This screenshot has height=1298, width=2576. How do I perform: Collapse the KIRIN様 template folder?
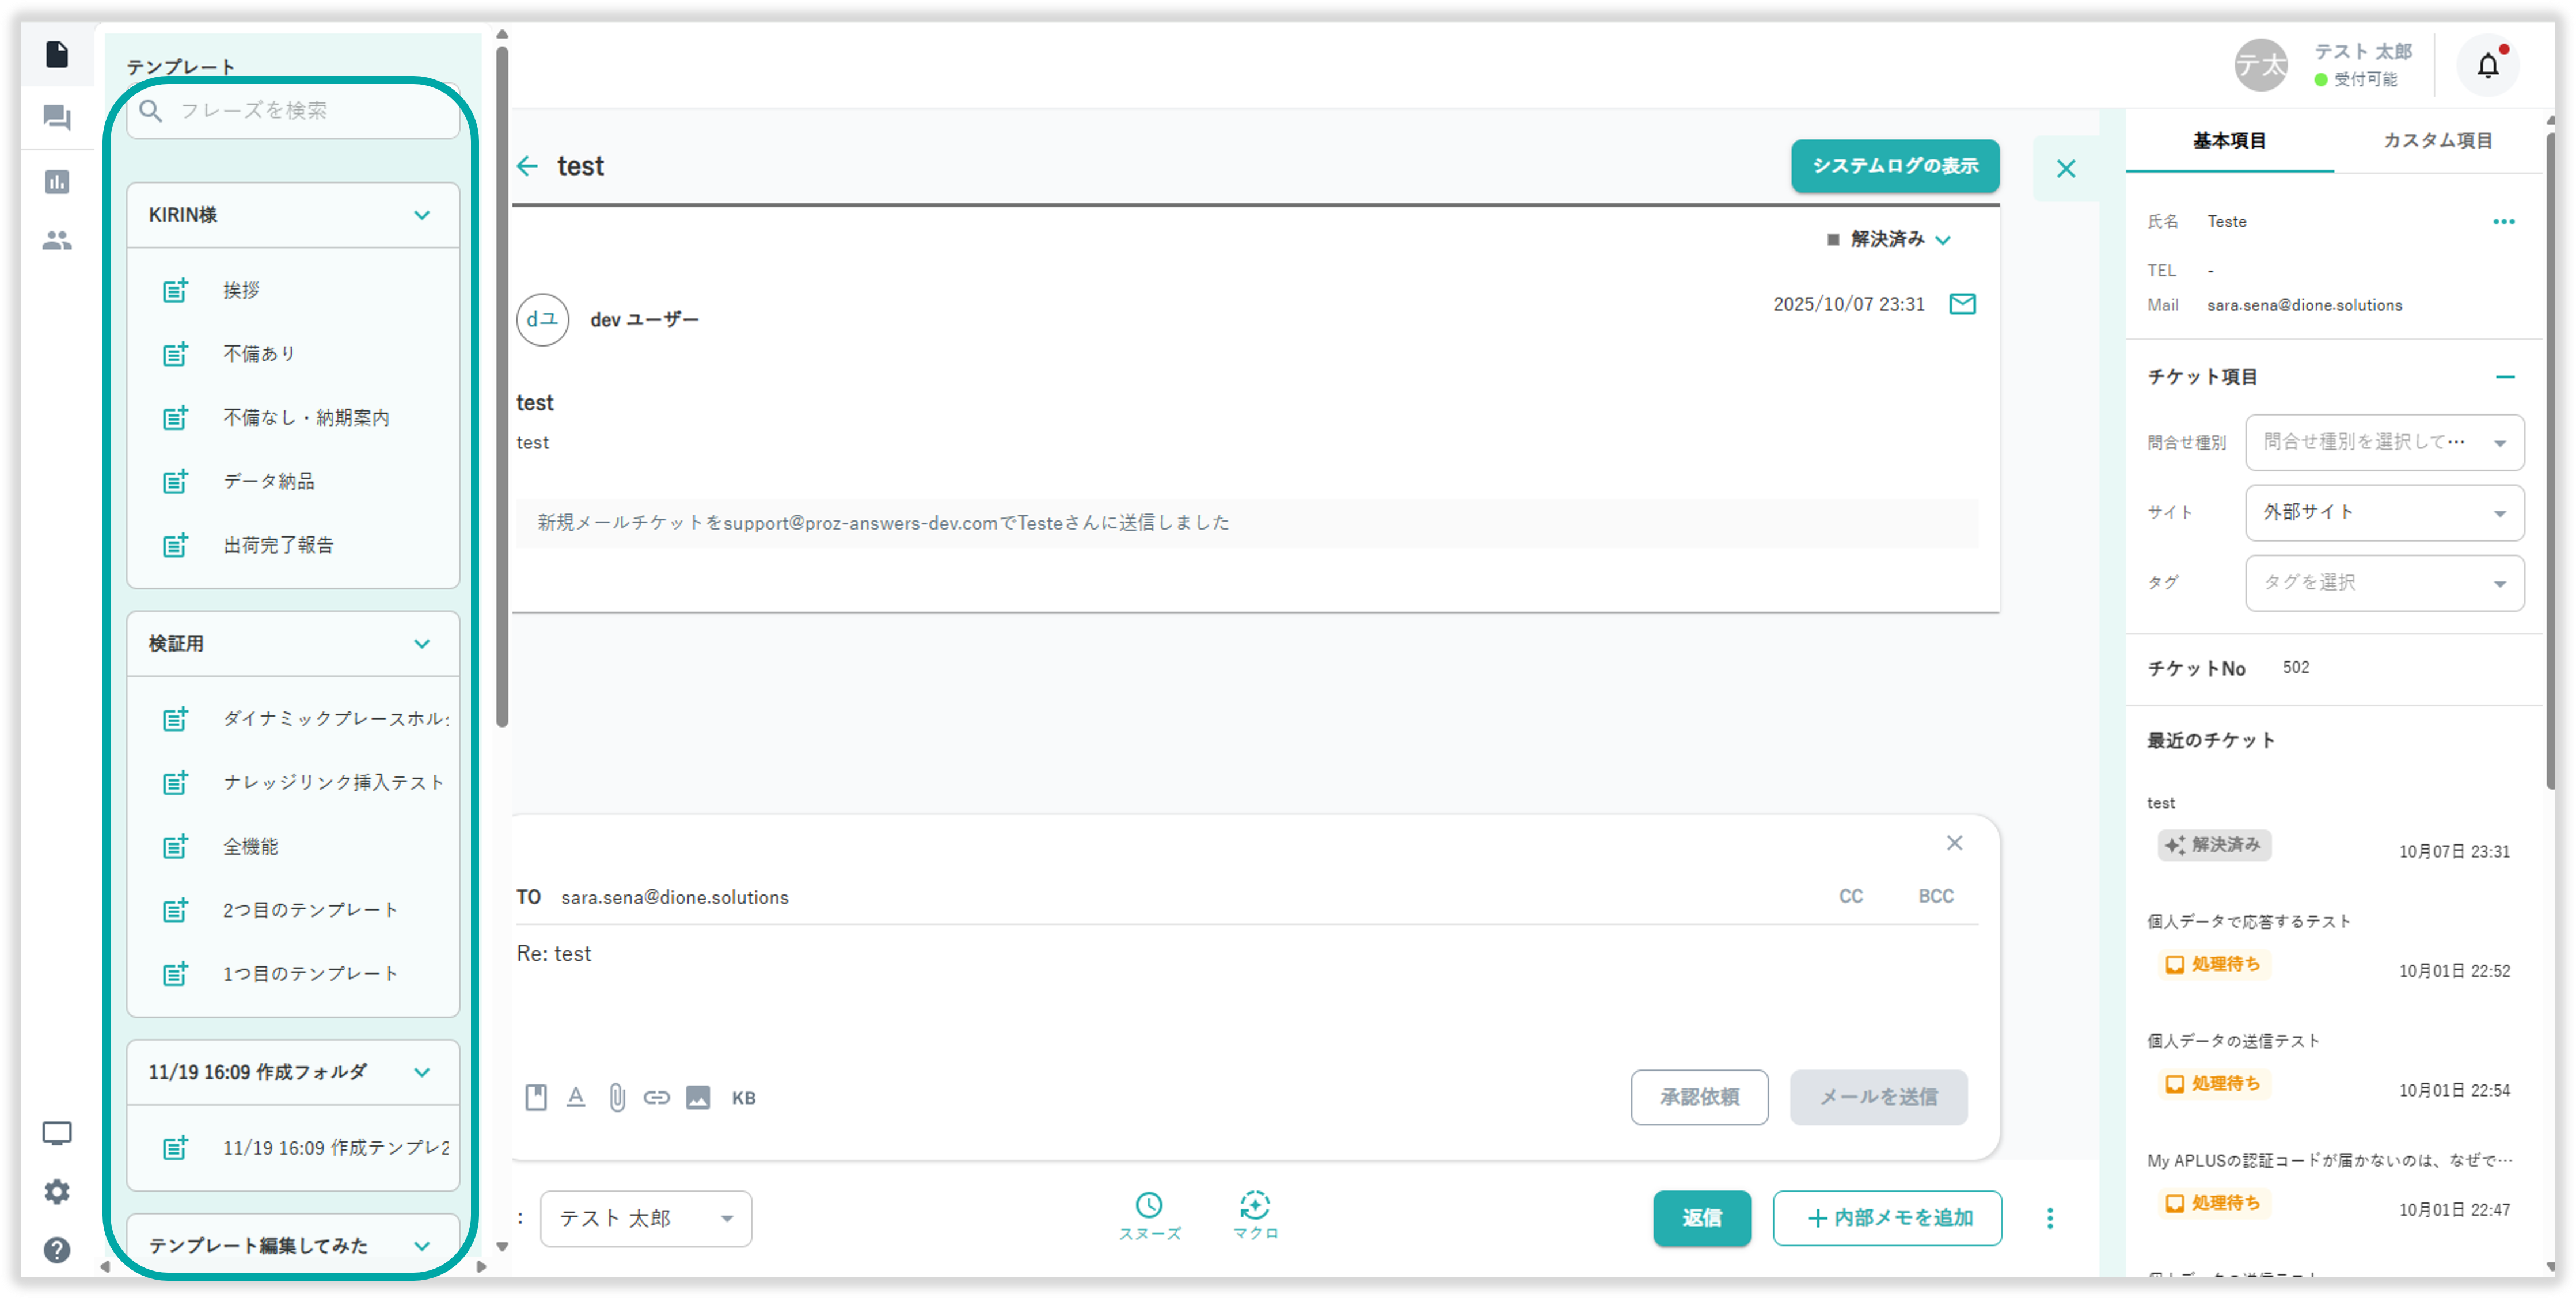pyautogui.click(x=422, y=215)
